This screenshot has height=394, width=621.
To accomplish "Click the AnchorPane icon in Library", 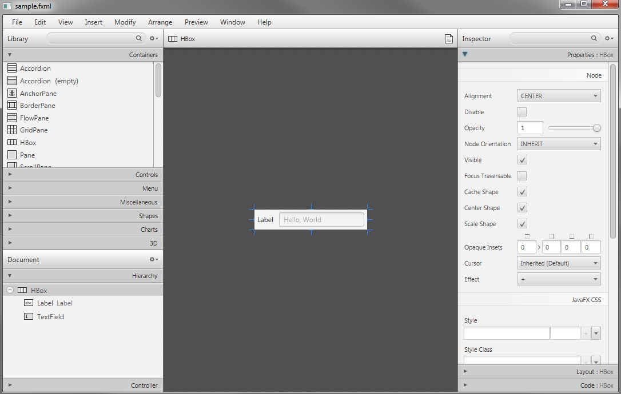I will (11, 93).
